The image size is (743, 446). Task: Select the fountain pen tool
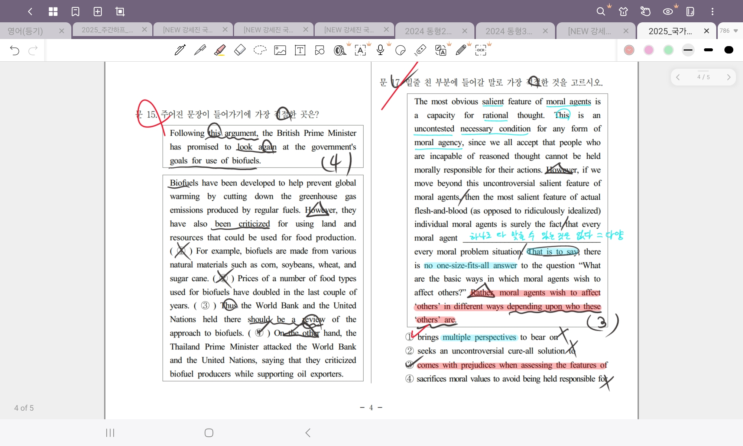point(200,50)
